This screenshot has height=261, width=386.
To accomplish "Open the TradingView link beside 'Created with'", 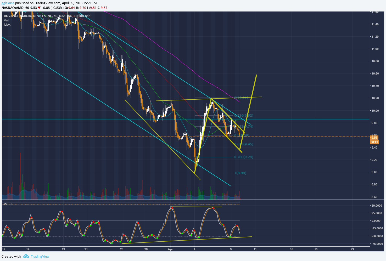I will (x=40, y=256).
